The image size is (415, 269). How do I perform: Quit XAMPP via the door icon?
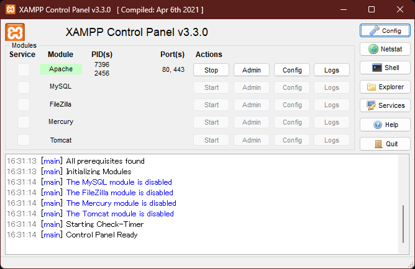click(x=378, y=144)
